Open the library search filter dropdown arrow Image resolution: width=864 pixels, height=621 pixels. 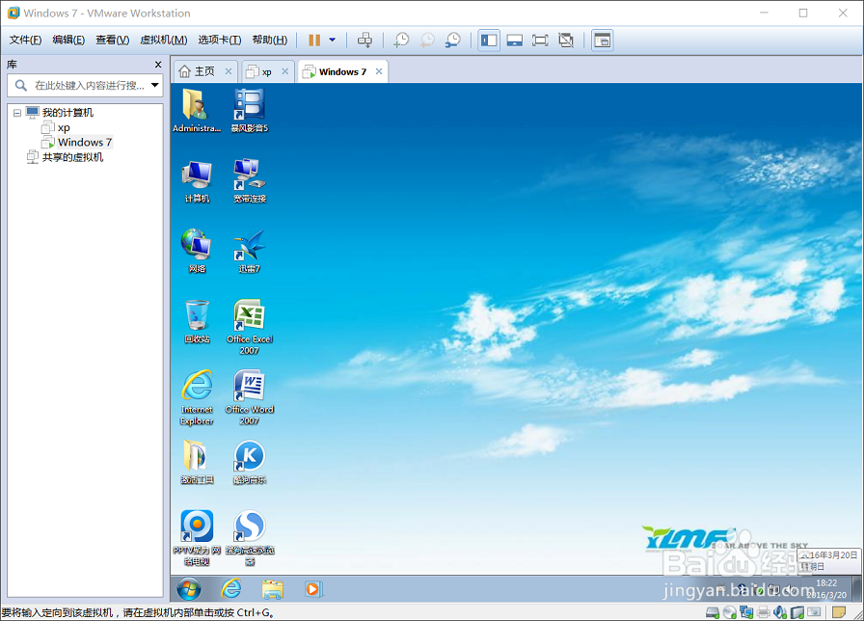pos(155,86)
